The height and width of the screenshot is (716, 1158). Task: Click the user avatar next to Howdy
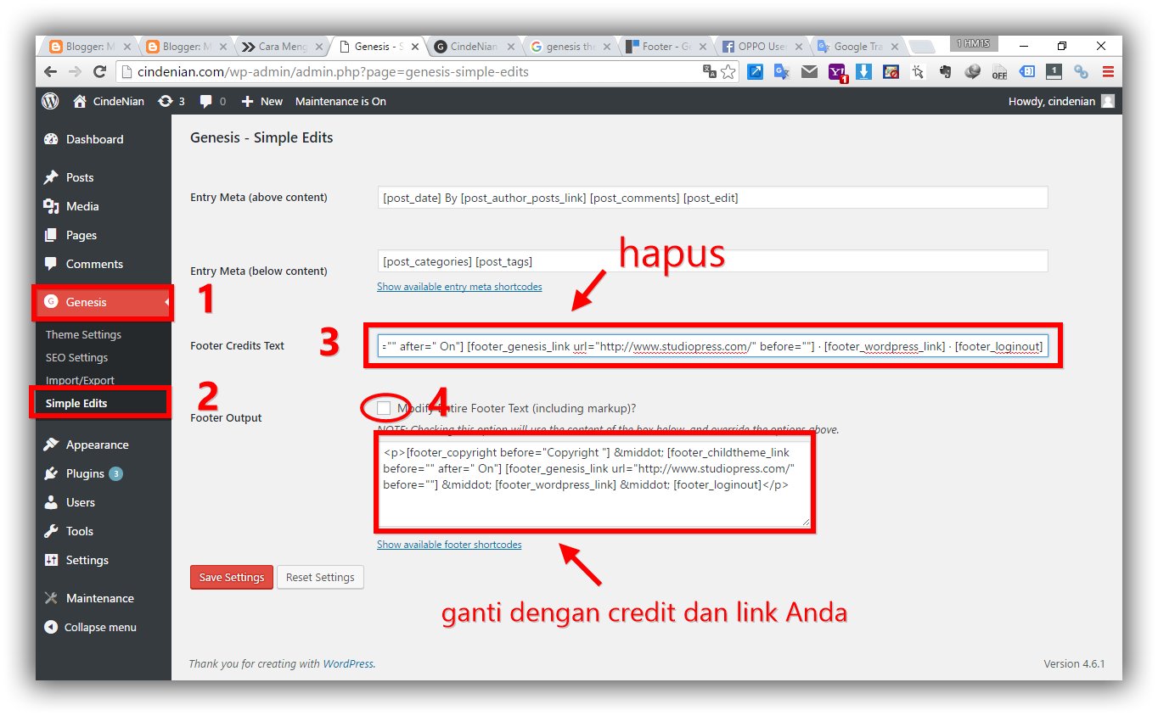click(1107, 101)
